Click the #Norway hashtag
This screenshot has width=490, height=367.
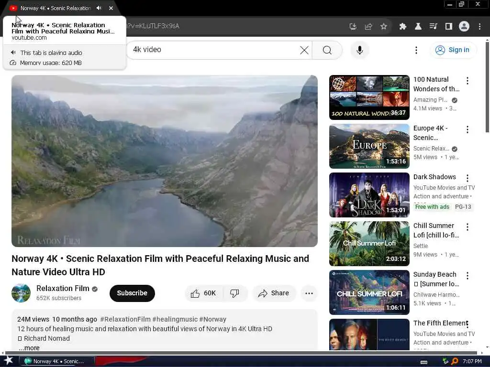point(212,319)
